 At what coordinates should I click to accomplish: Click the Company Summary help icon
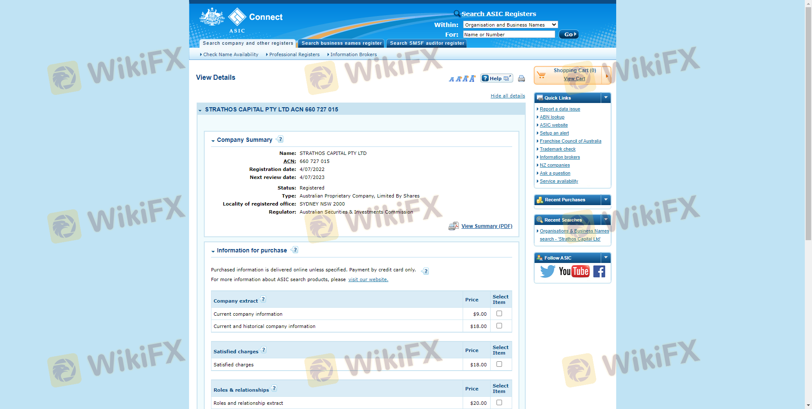(280, 139)
